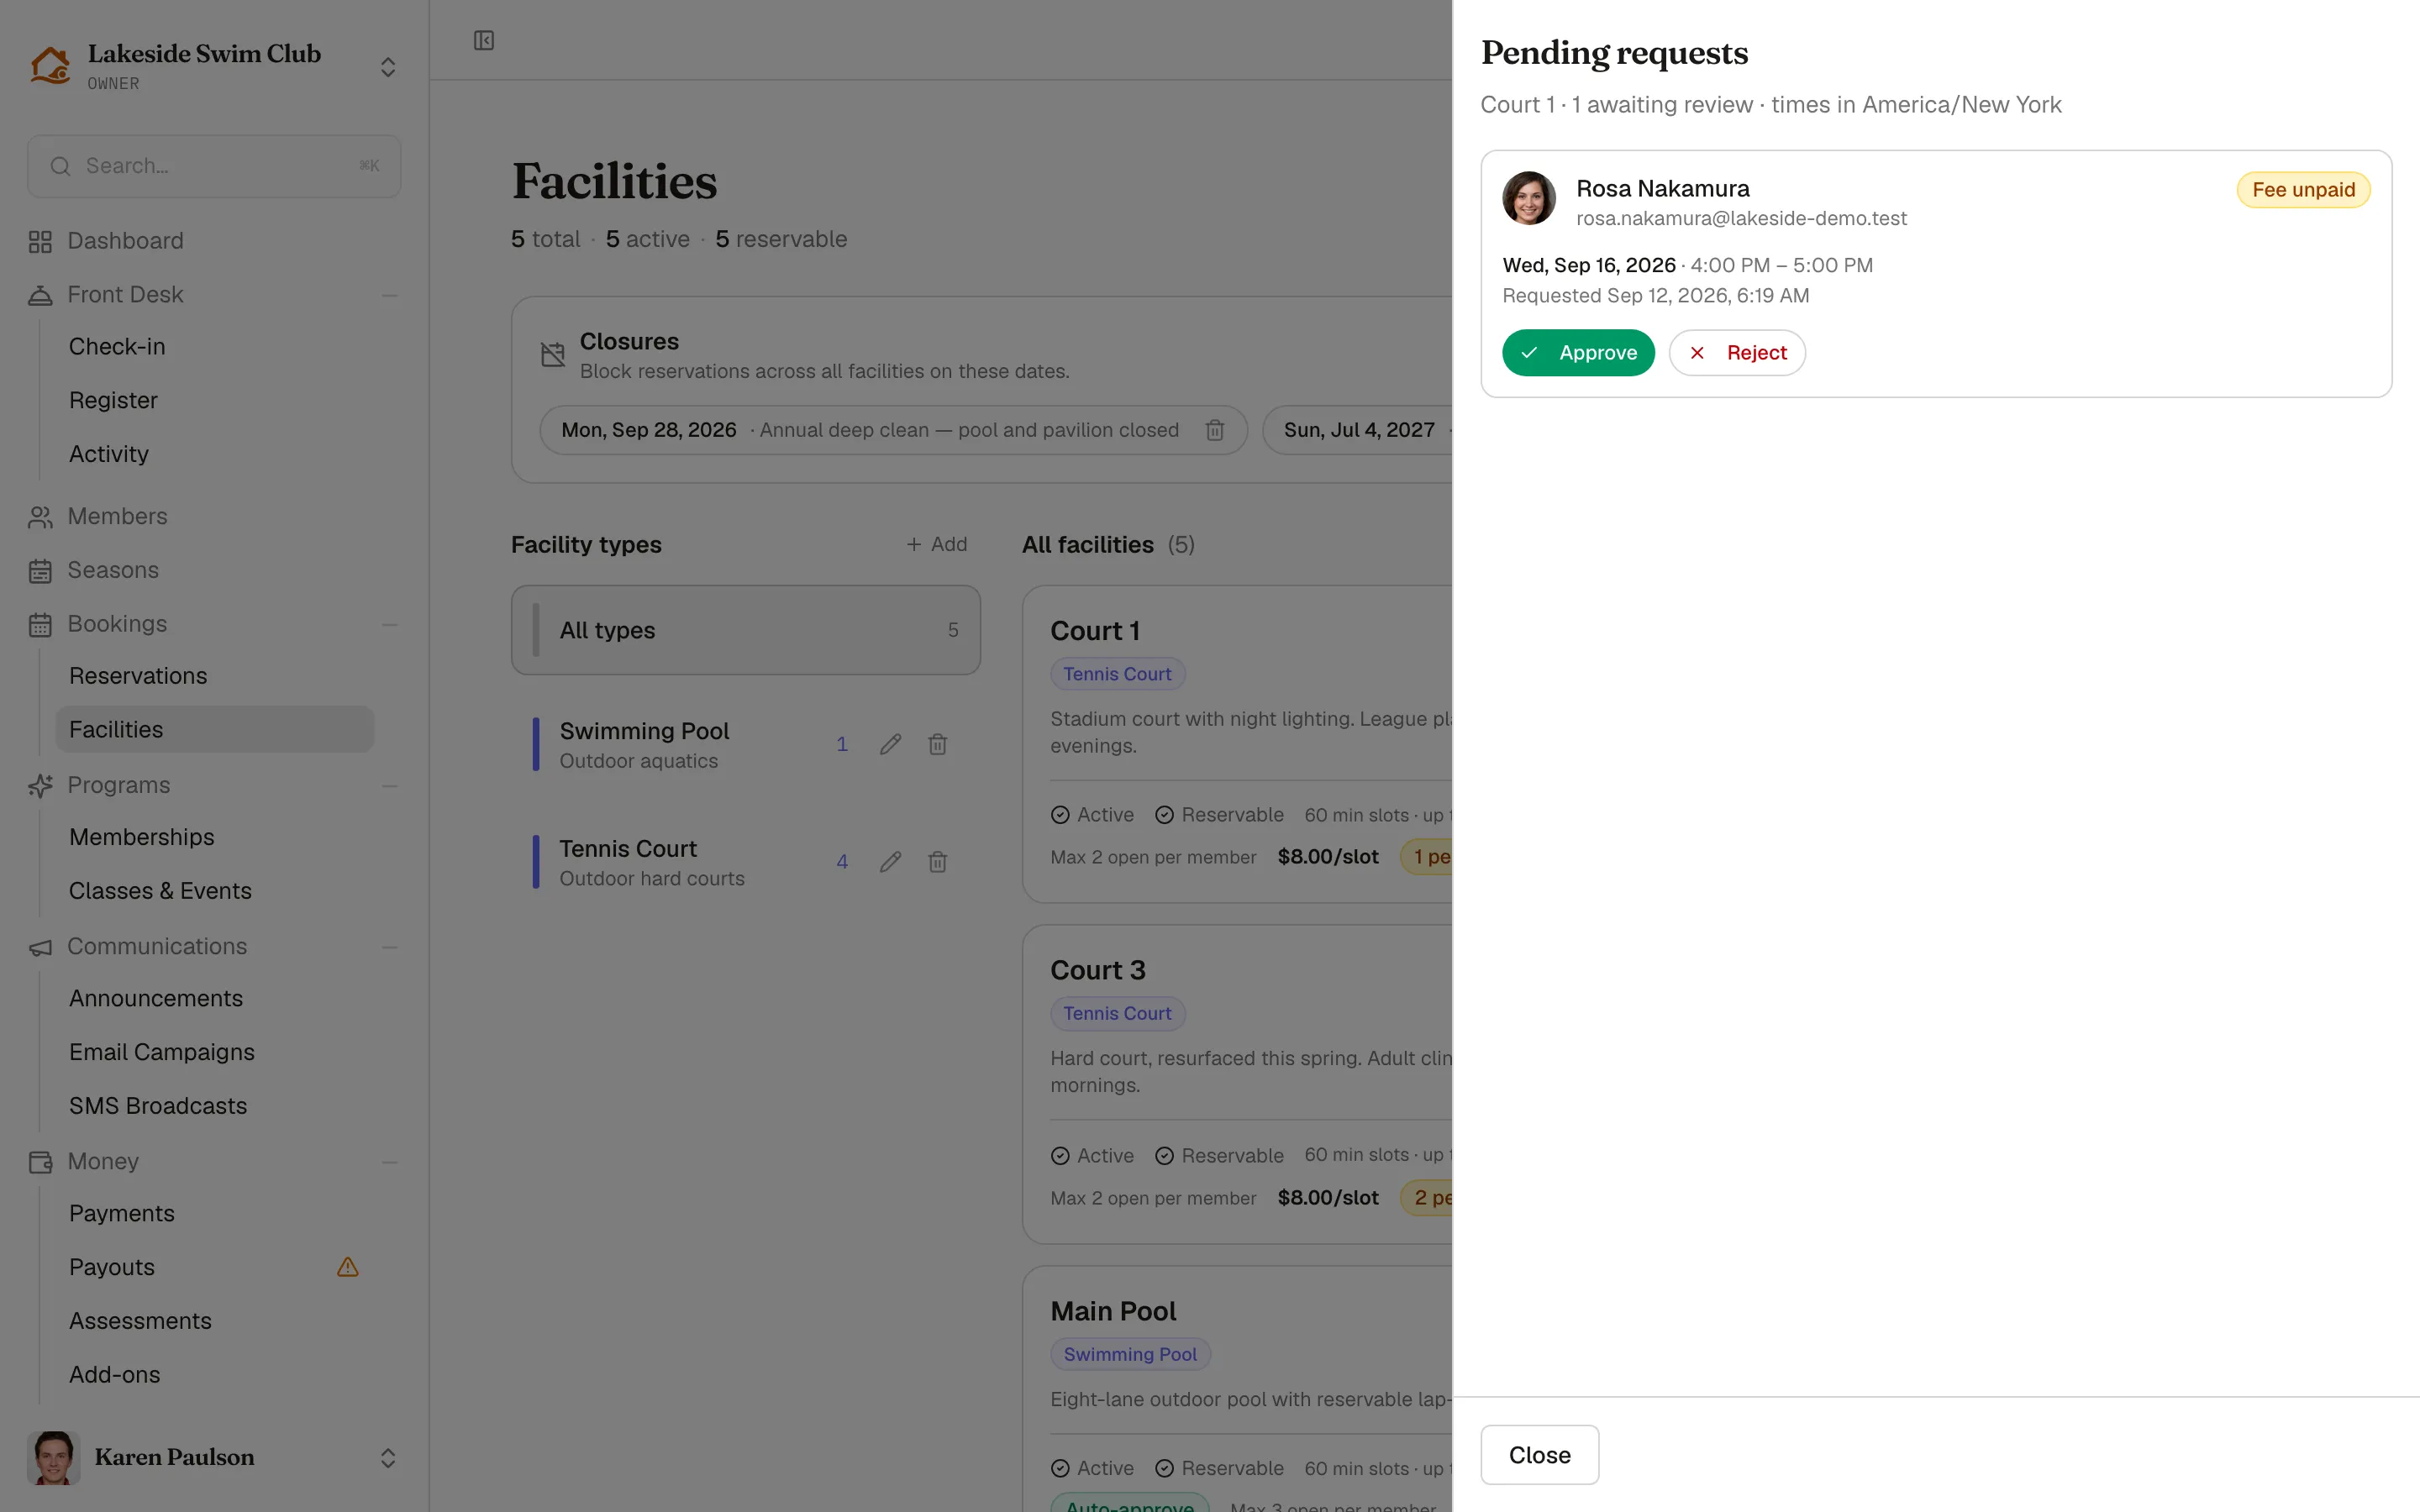Click the Closures calendar icon
Image resolution: width=2420 pixels, height=1512 pixels.
(553, 354)
